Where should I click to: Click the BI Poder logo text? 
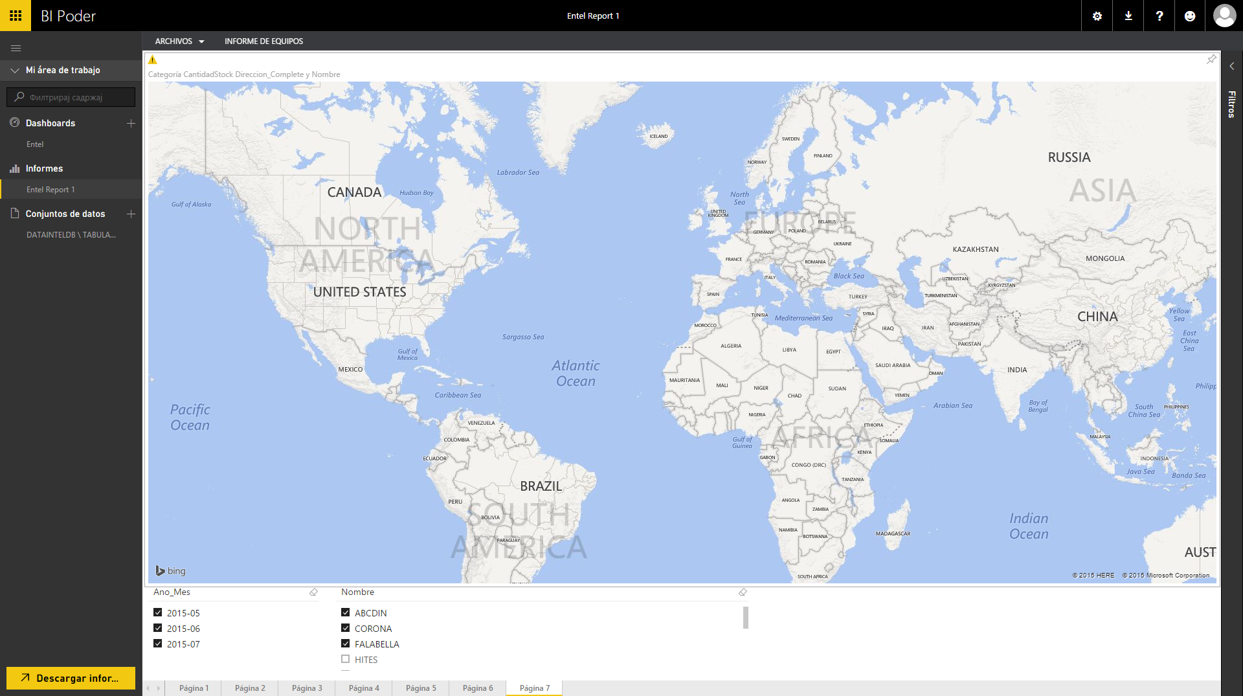click(68, 16)
